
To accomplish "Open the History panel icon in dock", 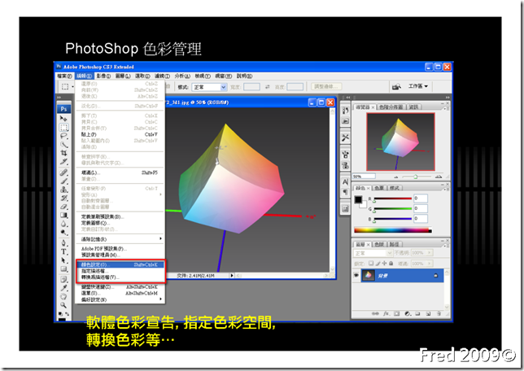I will pyautogui.click(x=345, y=111).
